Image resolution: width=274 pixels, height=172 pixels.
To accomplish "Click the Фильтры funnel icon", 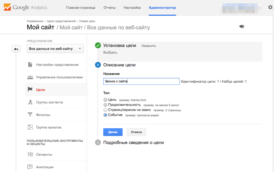I will tap(30, 115).
